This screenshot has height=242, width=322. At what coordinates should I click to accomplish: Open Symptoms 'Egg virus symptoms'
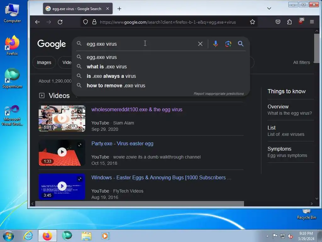[x=291, y=152]
